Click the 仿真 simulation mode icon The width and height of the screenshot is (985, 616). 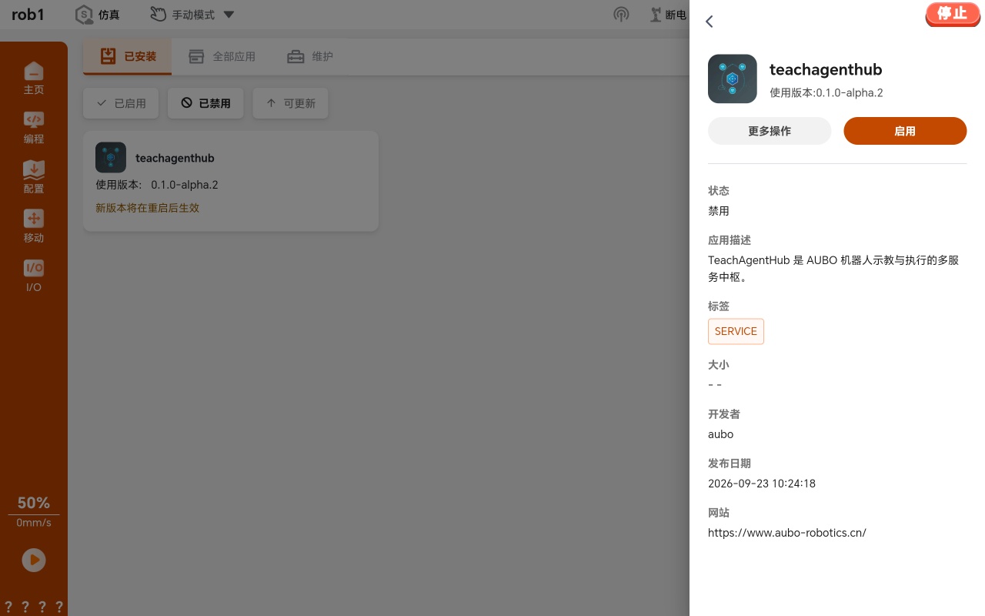(84, 15)
